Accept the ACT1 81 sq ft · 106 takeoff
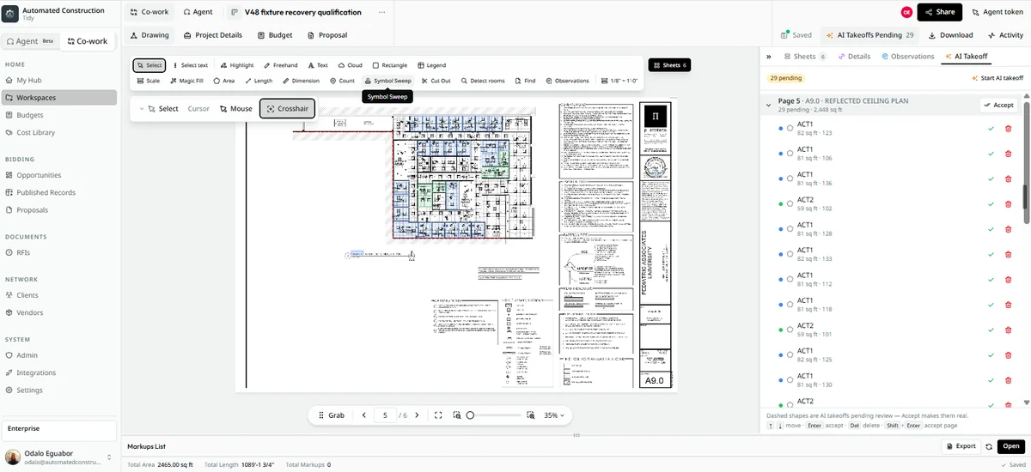The width and height of the screenshot is (1031, 472). (991, 154)
